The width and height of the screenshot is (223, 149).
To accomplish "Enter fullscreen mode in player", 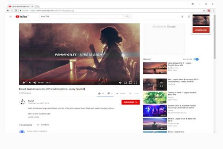I will [136, 83].
